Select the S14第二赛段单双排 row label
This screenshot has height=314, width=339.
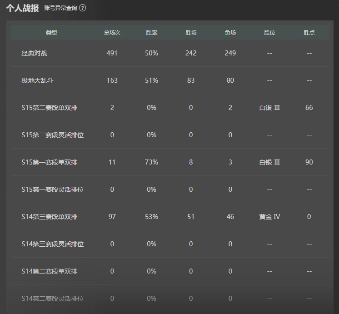click(x=49, y=271)
